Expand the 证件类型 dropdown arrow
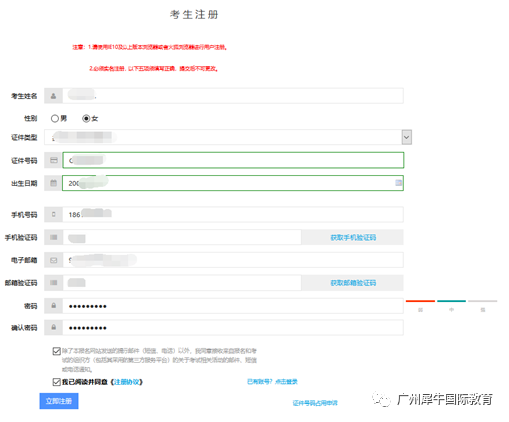Image resolution: width=509 pixels, height=422 pixels. (x=407, y=137)
